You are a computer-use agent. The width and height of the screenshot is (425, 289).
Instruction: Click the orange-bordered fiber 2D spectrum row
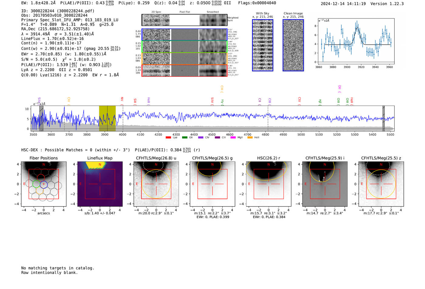coord(185,59)
